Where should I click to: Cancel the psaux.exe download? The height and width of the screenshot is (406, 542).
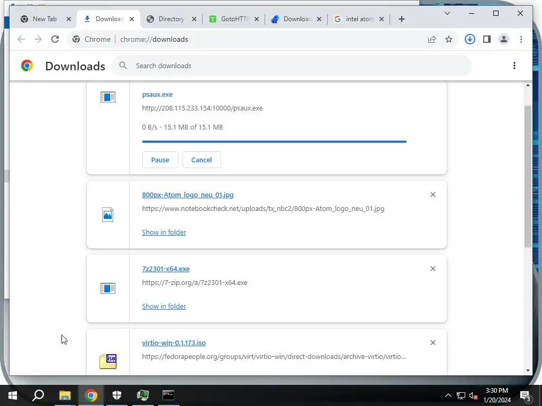(202, 160)
